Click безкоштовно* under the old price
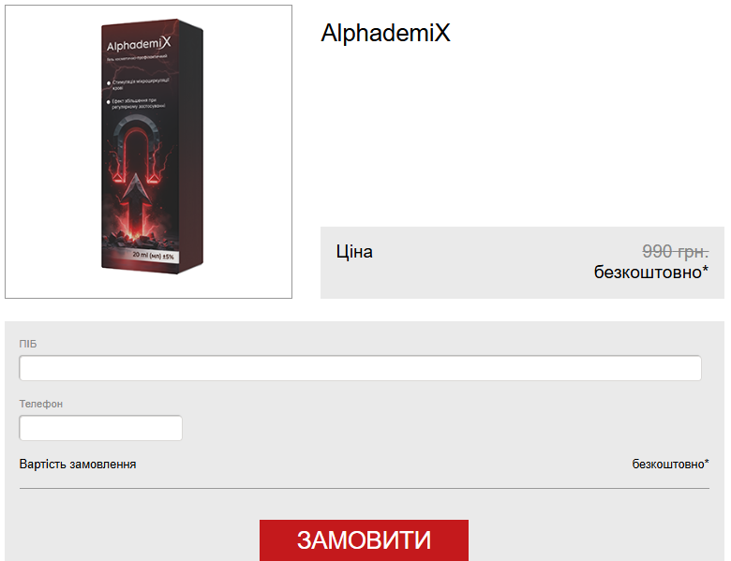Screen dimensions: 731x561 [650, 273]
